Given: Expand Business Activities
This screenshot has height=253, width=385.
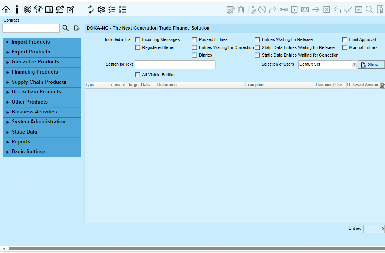Looking at the screenshot, I should (x=42, y=112).
